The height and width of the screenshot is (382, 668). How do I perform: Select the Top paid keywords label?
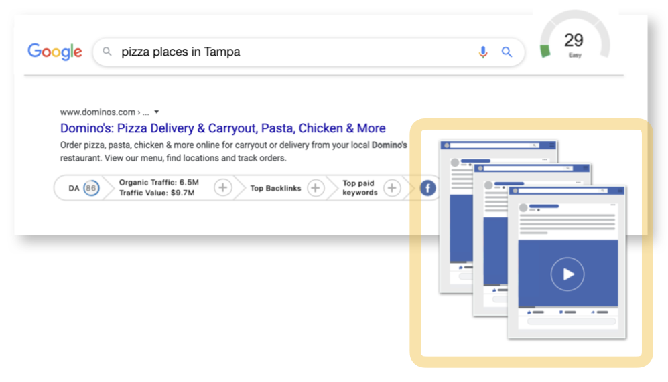[360, 187]
